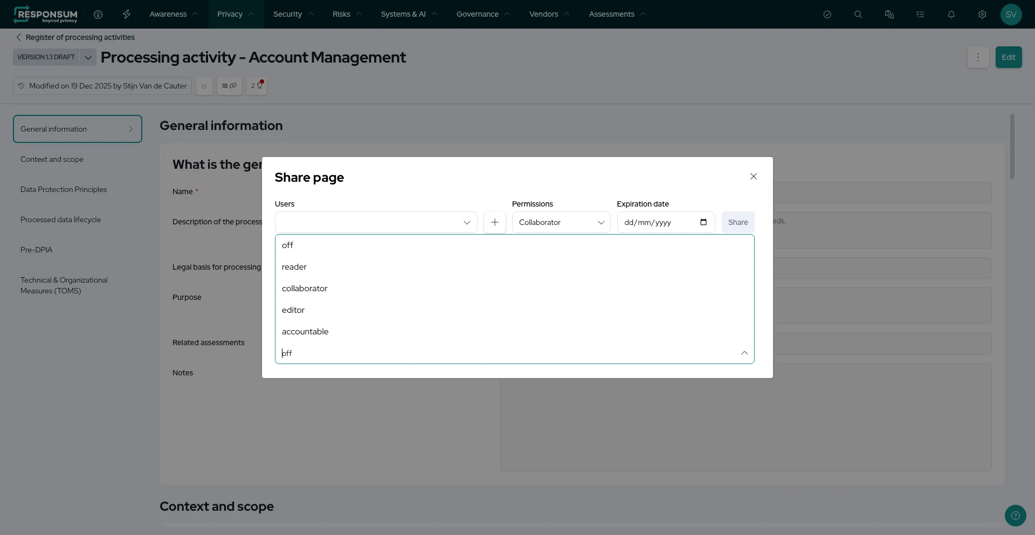Select the 'editor' permission option
This screenshot has height=535, width=1035.
click(x=293, y=310)
